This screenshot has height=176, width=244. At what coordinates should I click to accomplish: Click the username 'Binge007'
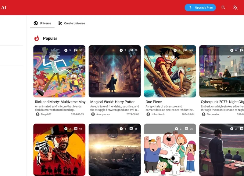click(46, 114)
